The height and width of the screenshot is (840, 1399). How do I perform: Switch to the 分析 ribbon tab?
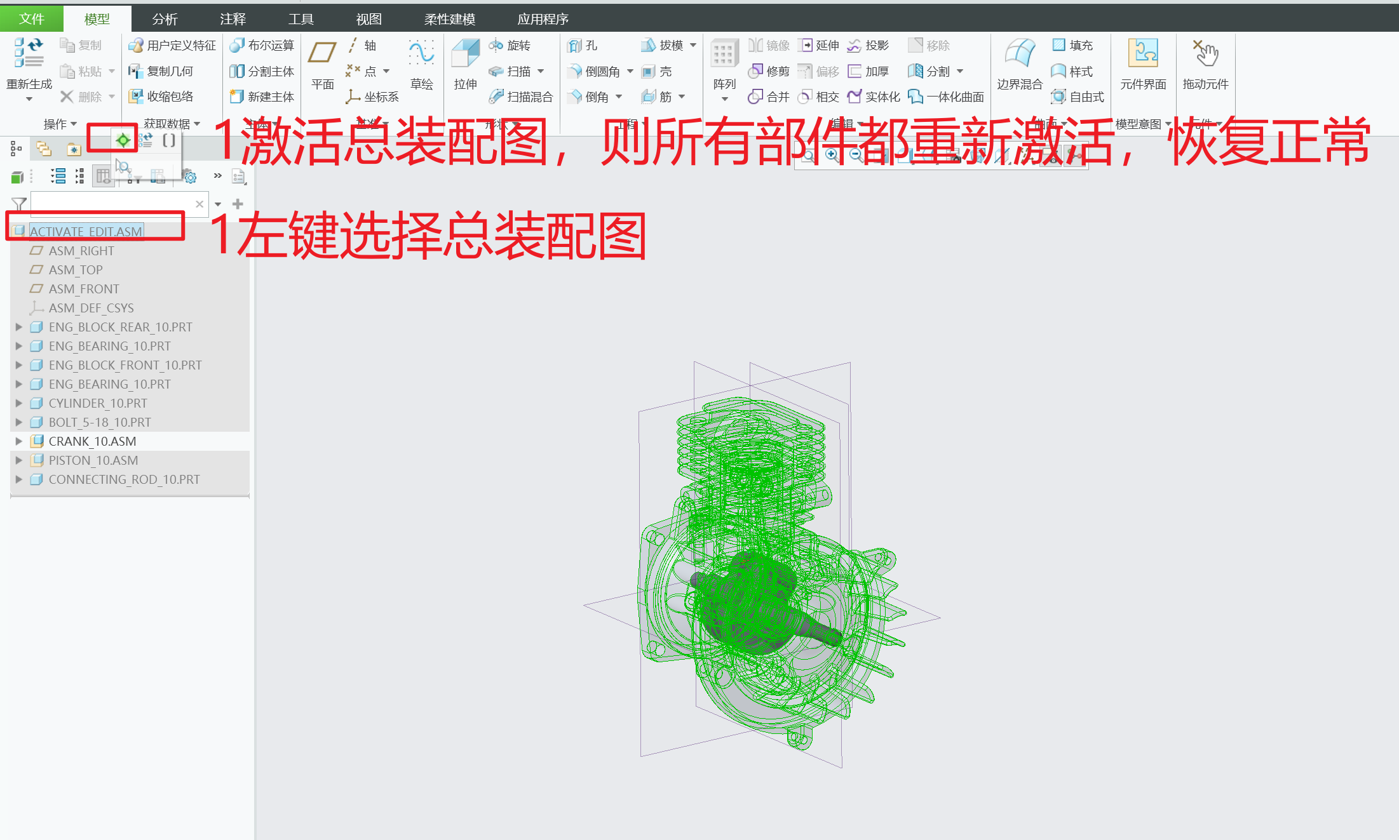click(x=165, y=19)
